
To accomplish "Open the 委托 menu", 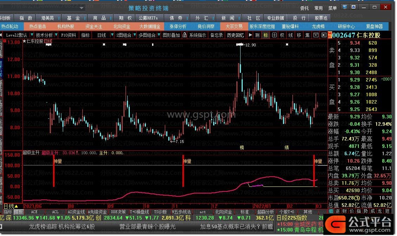I will [x=304, y=8].
